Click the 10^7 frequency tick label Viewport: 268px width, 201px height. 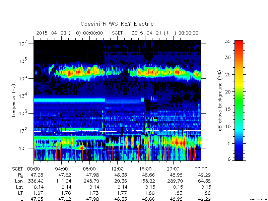click(x=23, y=44)
